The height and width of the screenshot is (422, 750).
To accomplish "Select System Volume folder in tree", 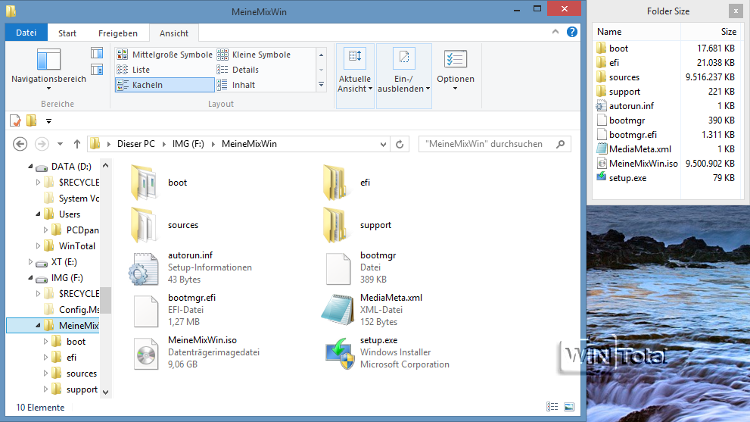I will [79, 198].
